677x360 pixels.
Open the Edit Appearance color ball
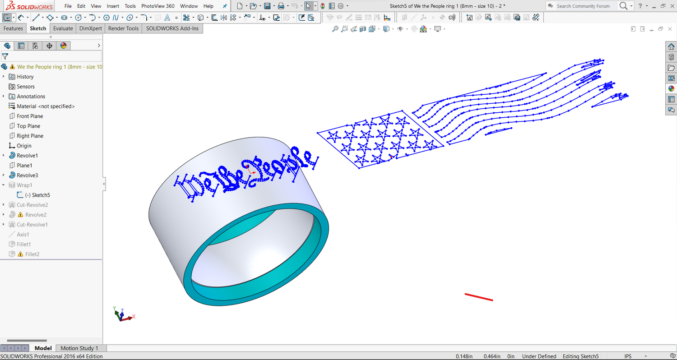click(423, 29)
